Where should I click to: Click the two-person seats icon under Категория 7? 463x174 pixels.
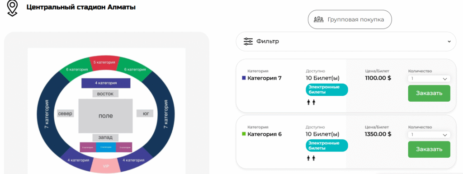pos(311,102)
